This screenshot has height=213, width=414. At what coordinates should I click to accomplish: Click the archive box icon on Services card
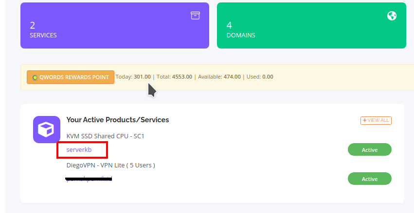pos(195,16)
